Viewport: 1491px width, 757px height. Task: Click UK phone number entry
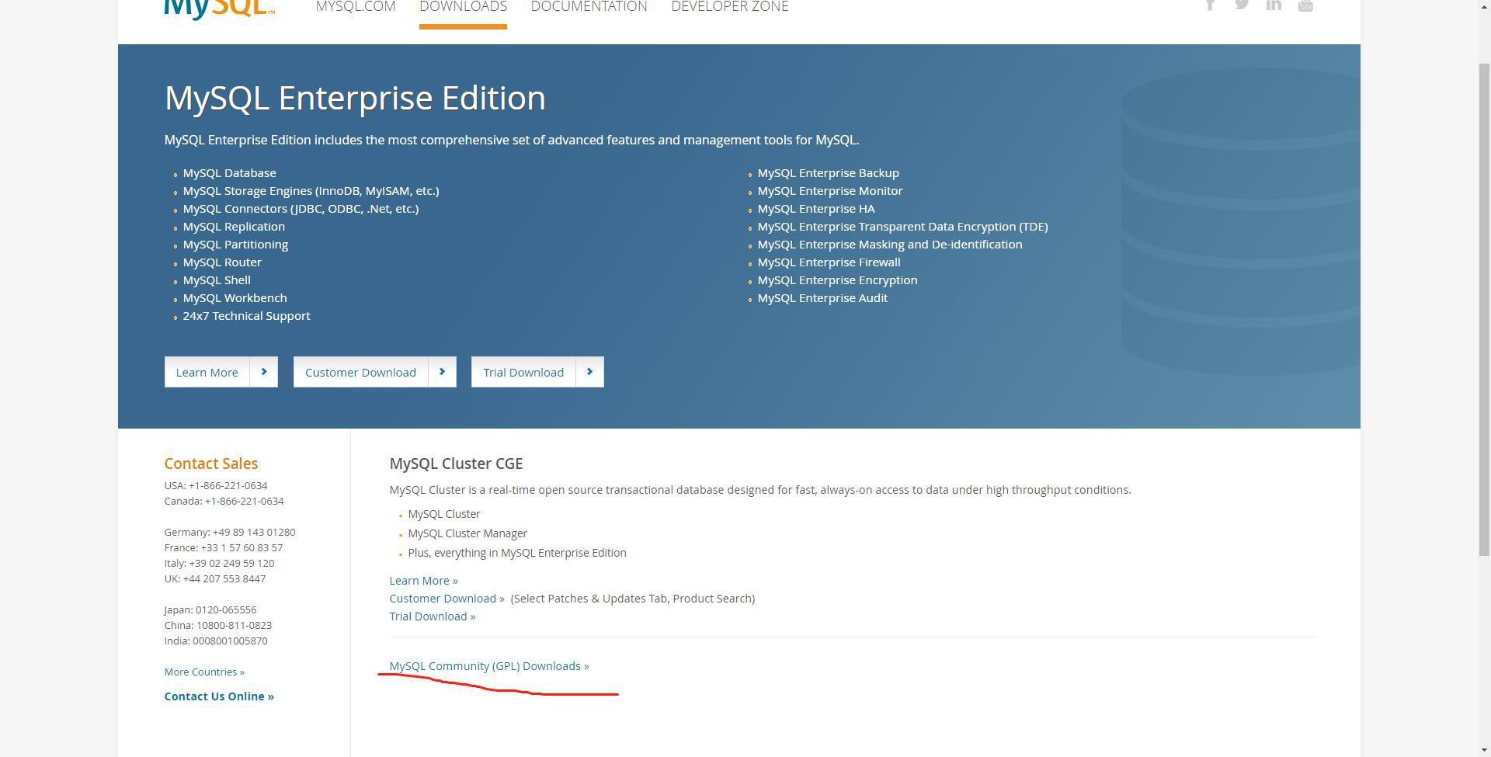(215, 578)
